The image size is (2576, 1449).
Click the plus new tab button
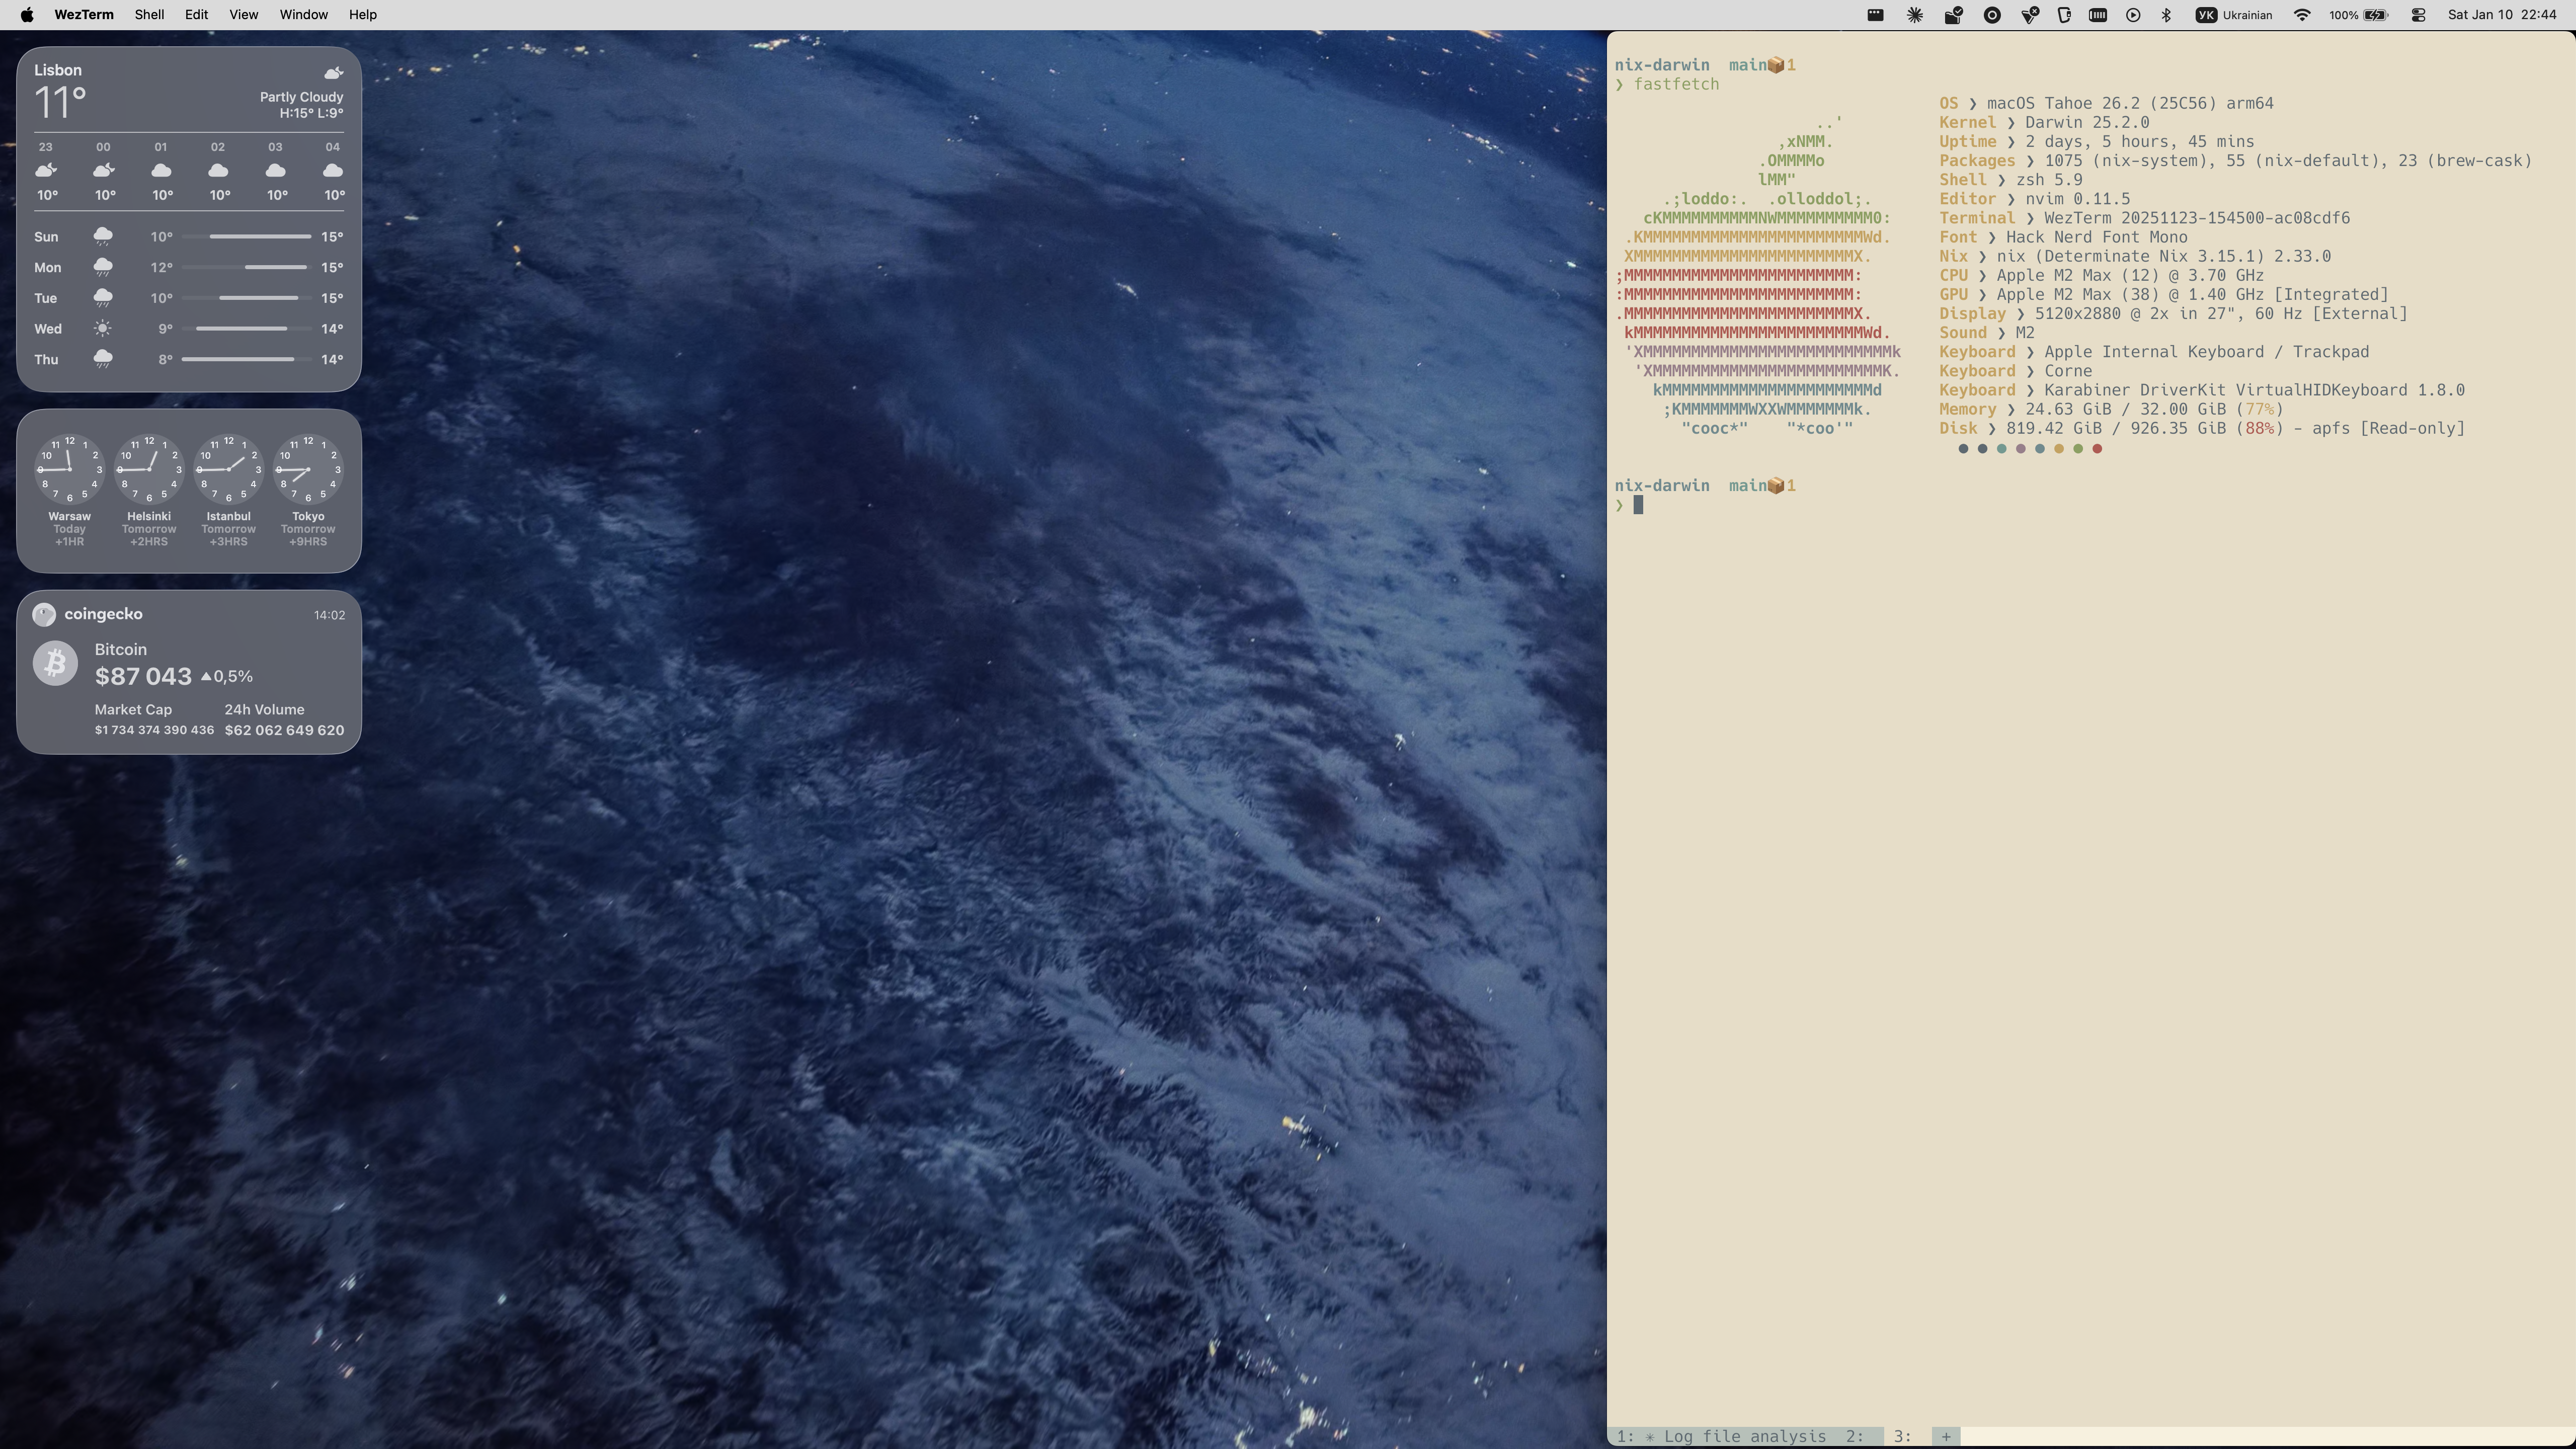point(1945,1436)
